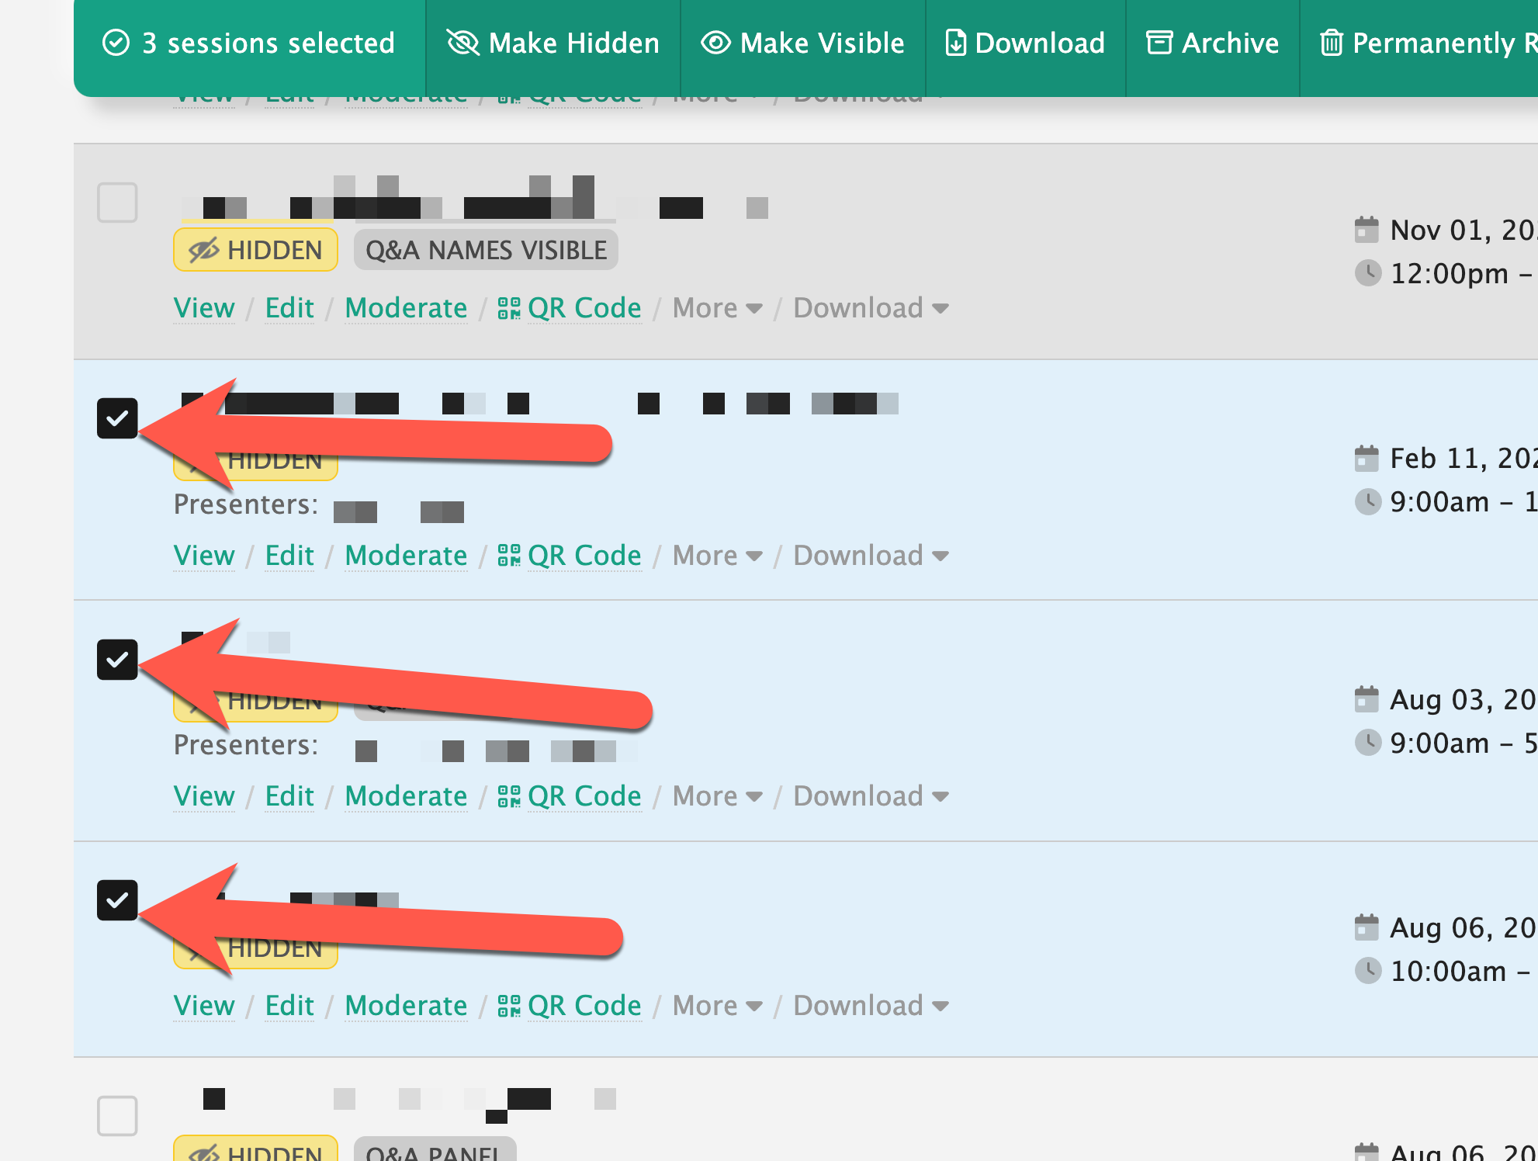Open the Moderate link for the Feb 11 session
The width and height of the screenshot is (1538, 1161).
406,556
